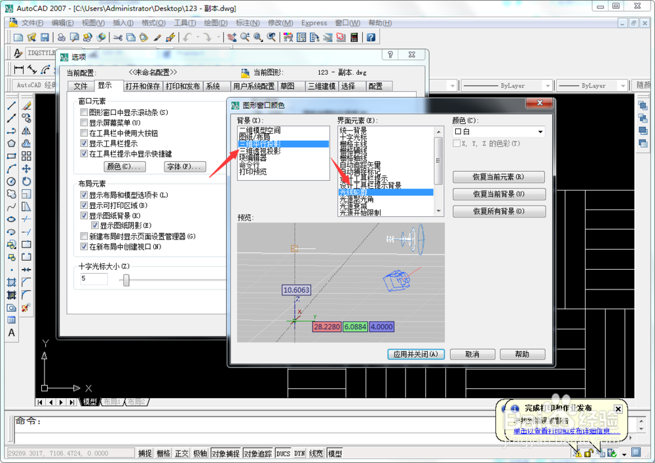The height and width of the screenshot is (463, 655).
Task: Click the Match Properties brush icon
Action: point(157,37)
